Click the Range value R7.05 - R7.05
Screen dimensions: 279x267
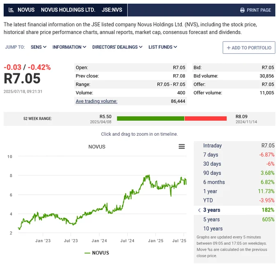171,84
